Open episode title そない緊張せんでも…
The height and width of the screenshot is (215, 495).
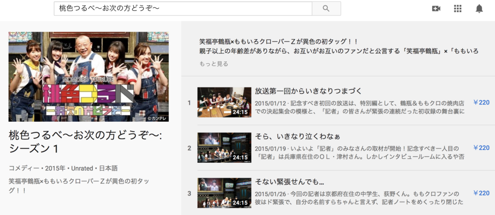(290, 182)
